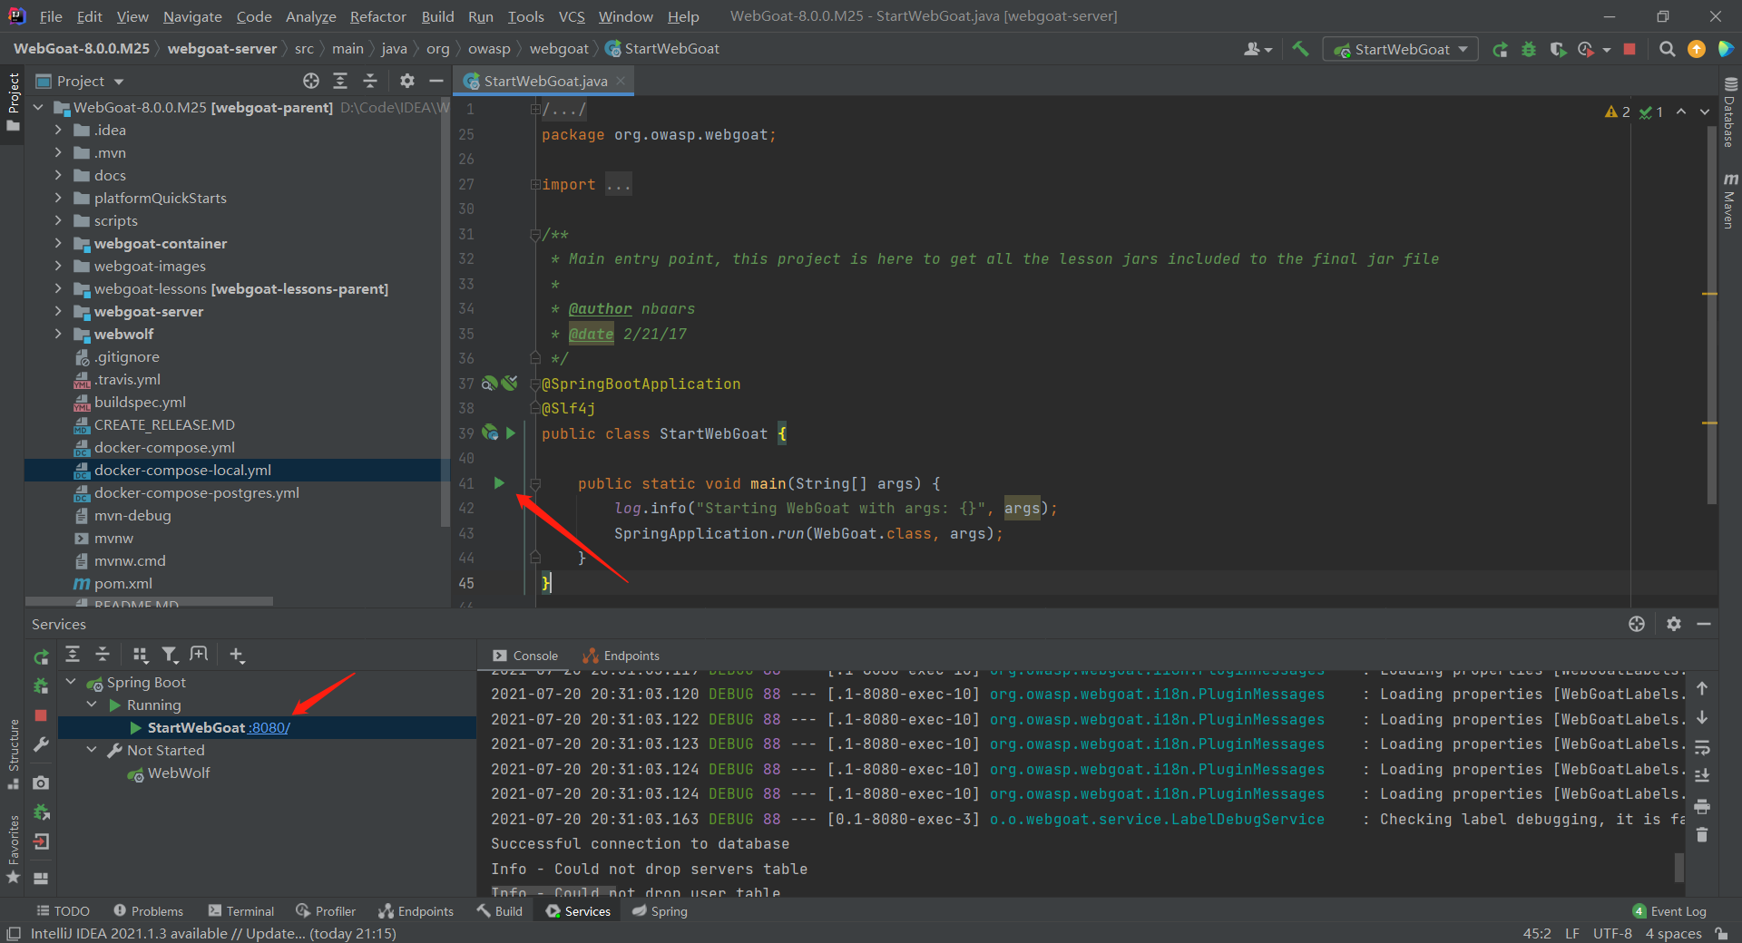Toggle scroll to end in console

point(1702,776)
